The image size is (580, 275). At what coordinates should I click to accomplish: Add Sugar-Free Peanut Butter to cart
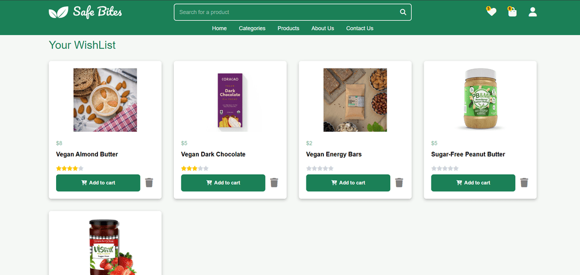click(473, 183)
